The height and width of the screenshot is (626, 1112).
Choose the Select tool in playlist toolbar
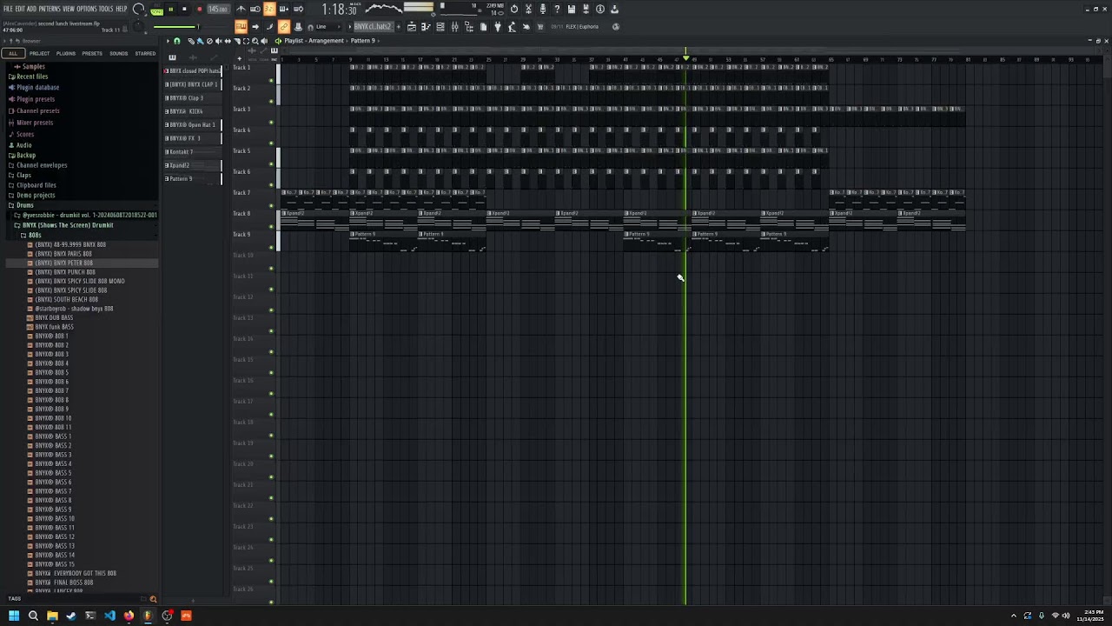click(246, 41)
